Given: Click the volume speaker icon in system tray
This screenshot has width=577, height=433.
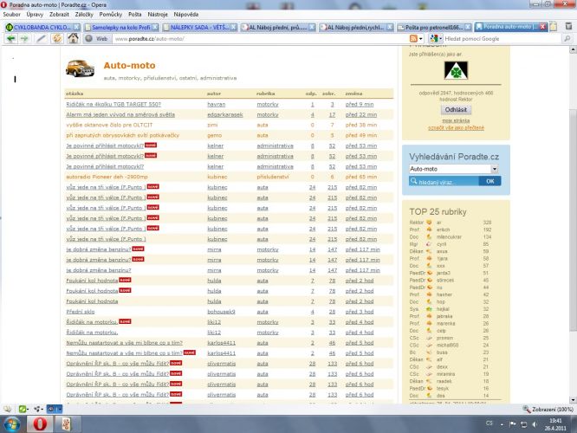Looking at the screenshot, I should click(535, 424).
